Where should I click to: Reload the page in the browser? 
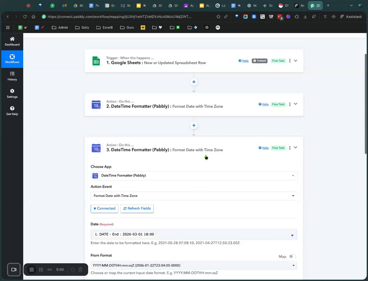pos(25,17)
